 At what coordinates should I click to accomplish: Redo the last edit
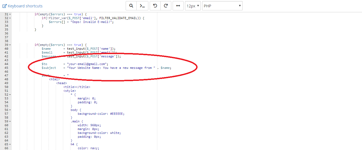coord(166,6)
